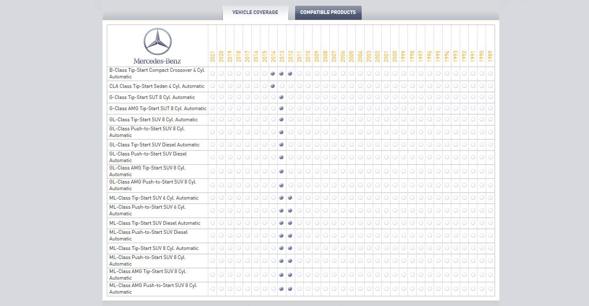Click the 1989 year column header
This screenshot has height=306, width=589.
pos(490,56)
